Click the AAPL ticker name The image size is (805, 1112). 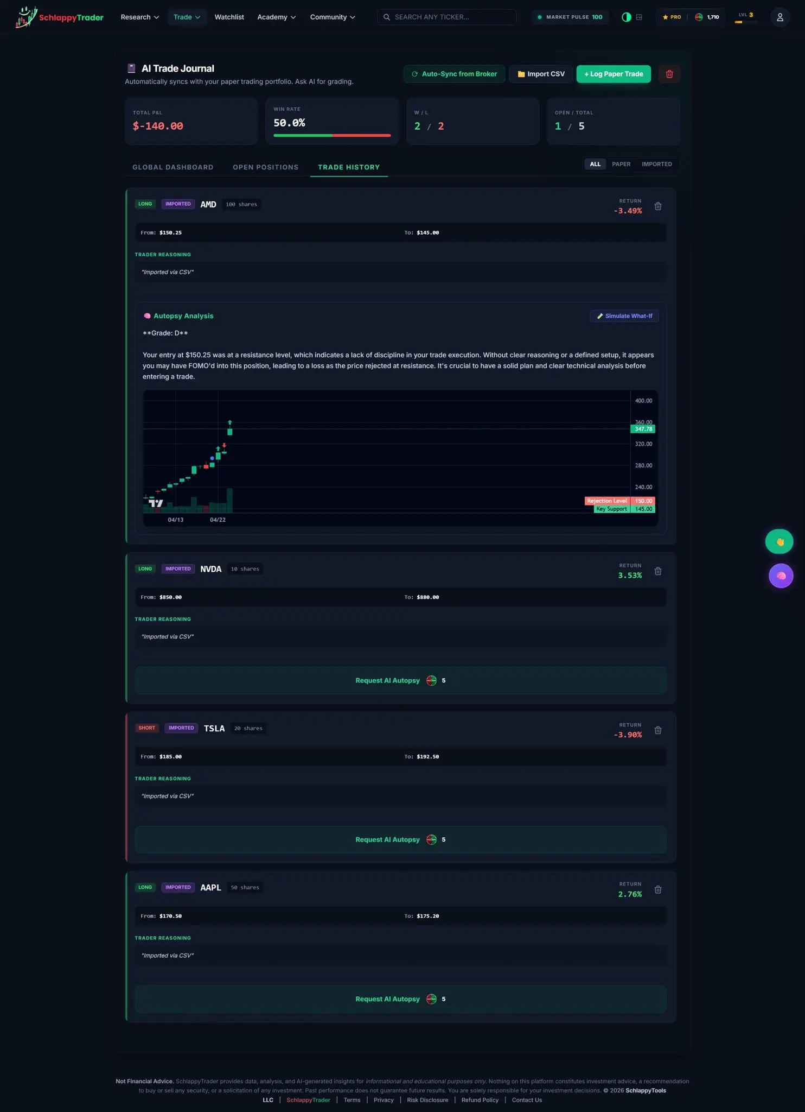pos(210,888)
